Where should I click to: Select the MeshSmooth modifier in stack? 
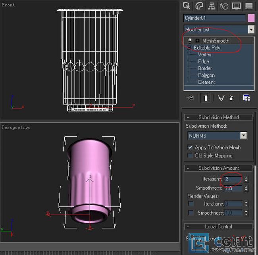pos(216,40)
